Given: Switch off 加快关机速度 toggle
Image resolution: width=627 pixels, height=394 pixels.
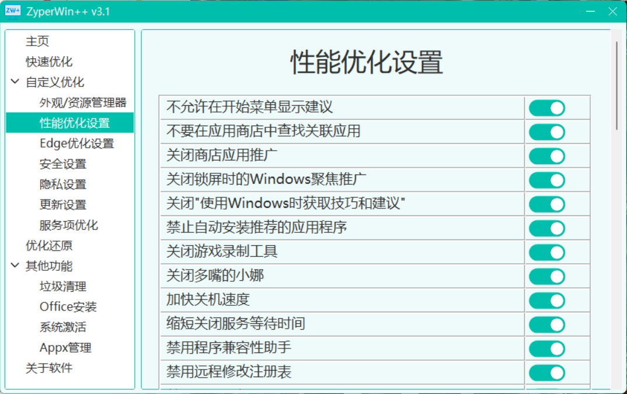Looking at the screenshot, I should point(547,301).
